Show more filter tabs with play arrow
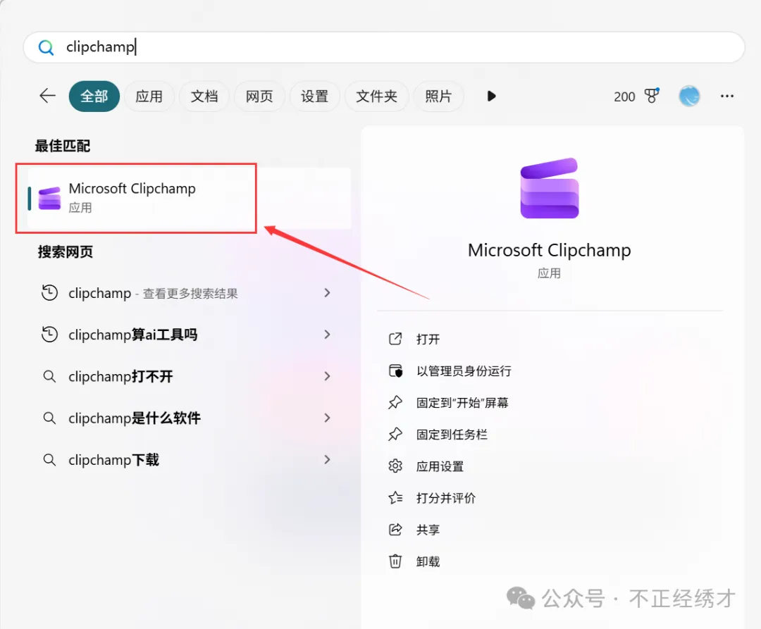This screenshot has width=761, height=629. click(492, 96)
